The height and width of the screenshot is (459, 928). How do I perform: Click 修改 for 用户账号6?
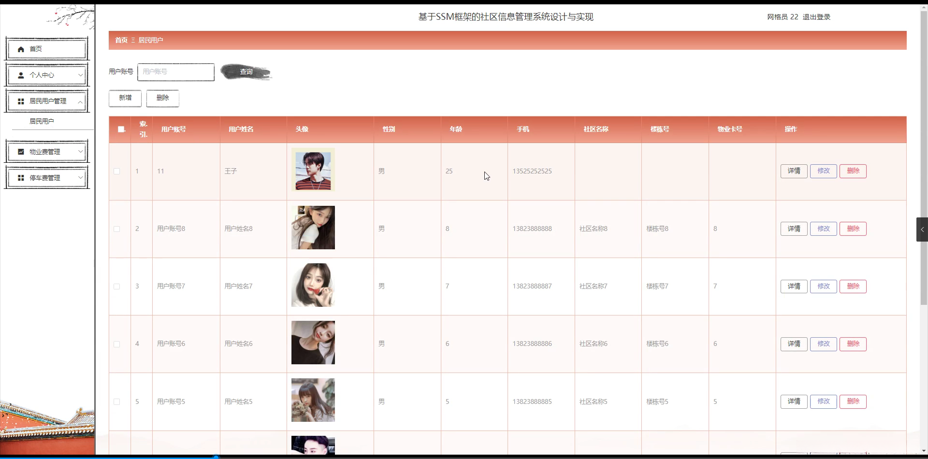[x=824, y=344]
